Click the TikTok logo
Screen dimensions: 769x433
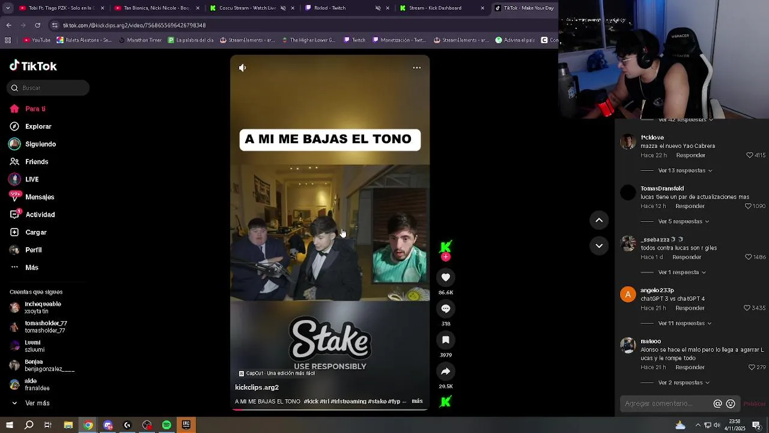pos(33,66)
